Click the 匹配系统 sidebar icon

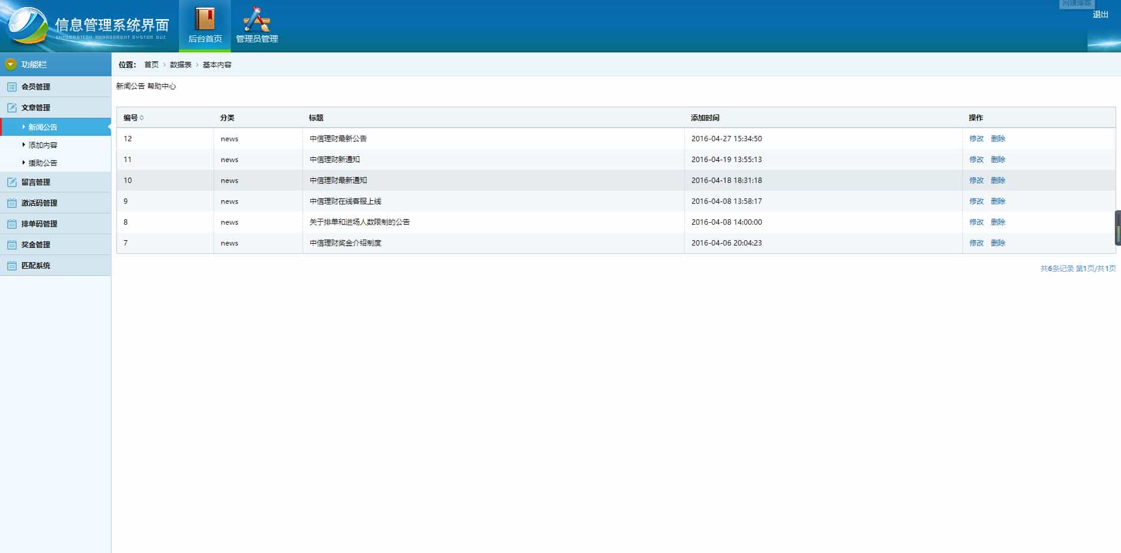point(11,265)
